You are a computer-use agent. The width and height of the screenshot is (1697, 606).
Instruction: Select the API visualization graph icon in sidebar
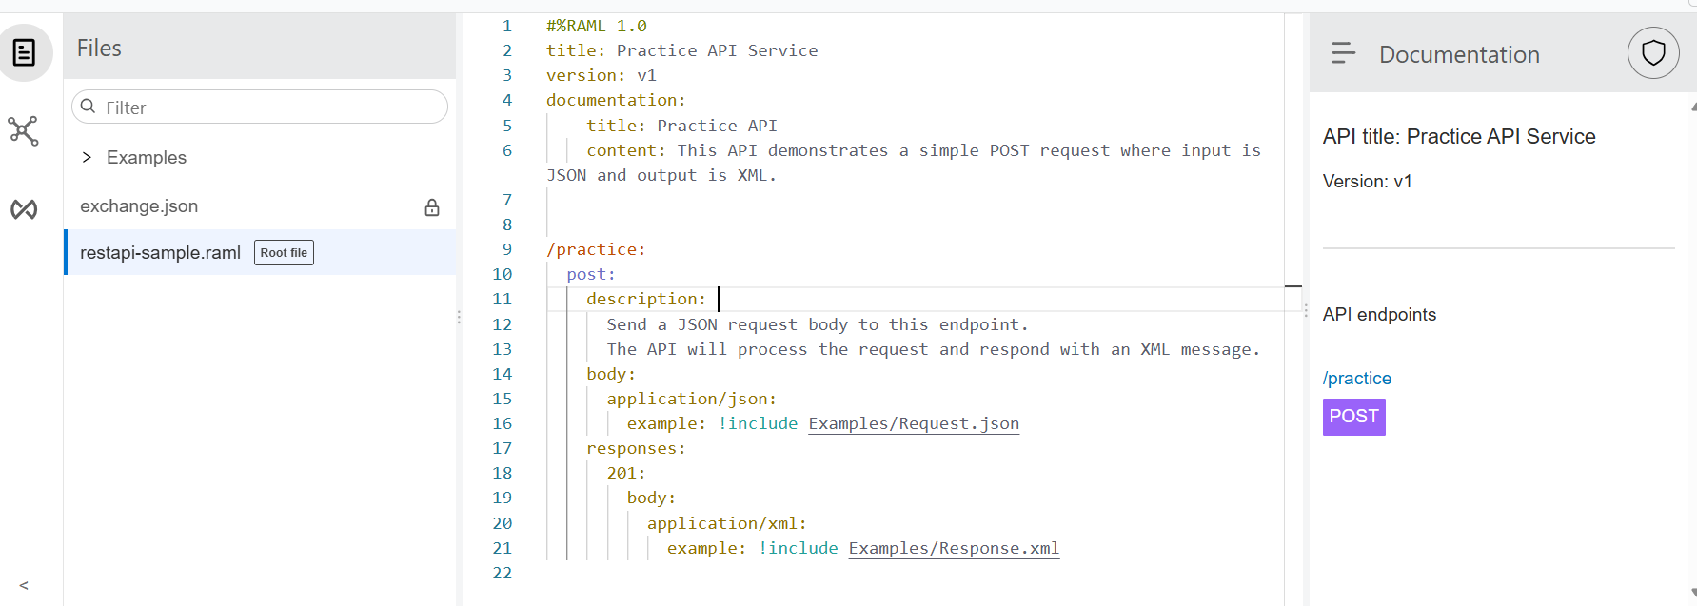[25, 131]
